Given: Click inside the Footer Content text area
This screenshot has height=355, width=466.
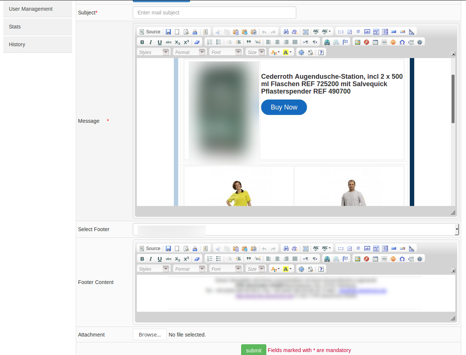Looking at the screenshot, I should pos(296,293).
